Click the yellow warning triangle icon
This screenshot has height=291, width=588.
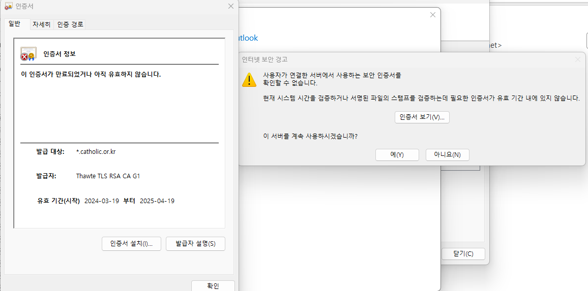[249, 80]
